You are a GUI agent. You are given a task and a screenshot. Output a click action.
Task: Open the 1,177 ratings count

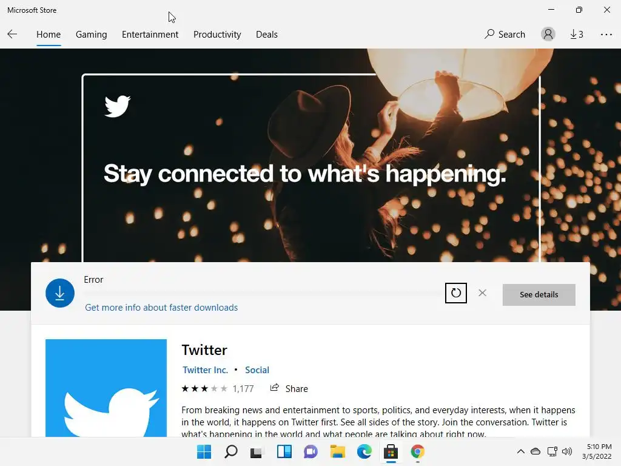click(x=243, y=389)
